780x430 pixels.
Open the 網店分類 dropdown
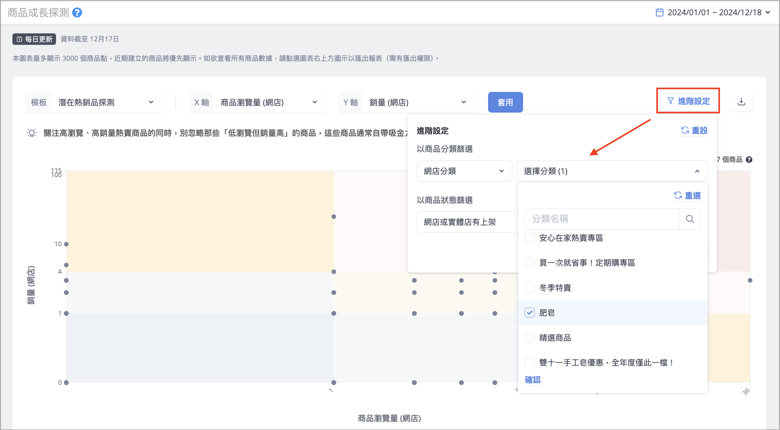point(464,171)
